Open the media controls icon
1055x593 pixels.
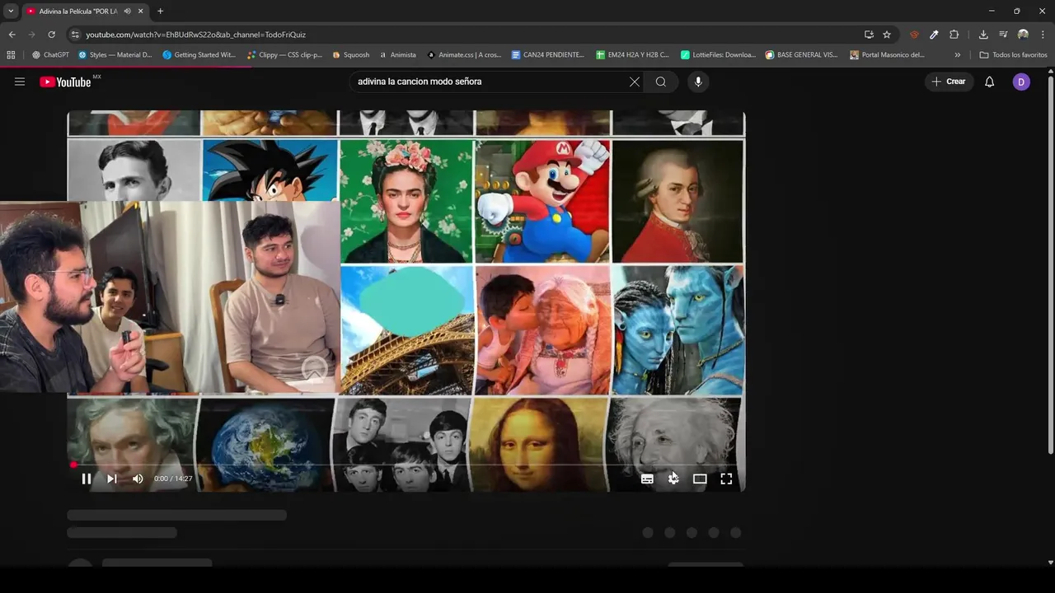point(1003,35)
